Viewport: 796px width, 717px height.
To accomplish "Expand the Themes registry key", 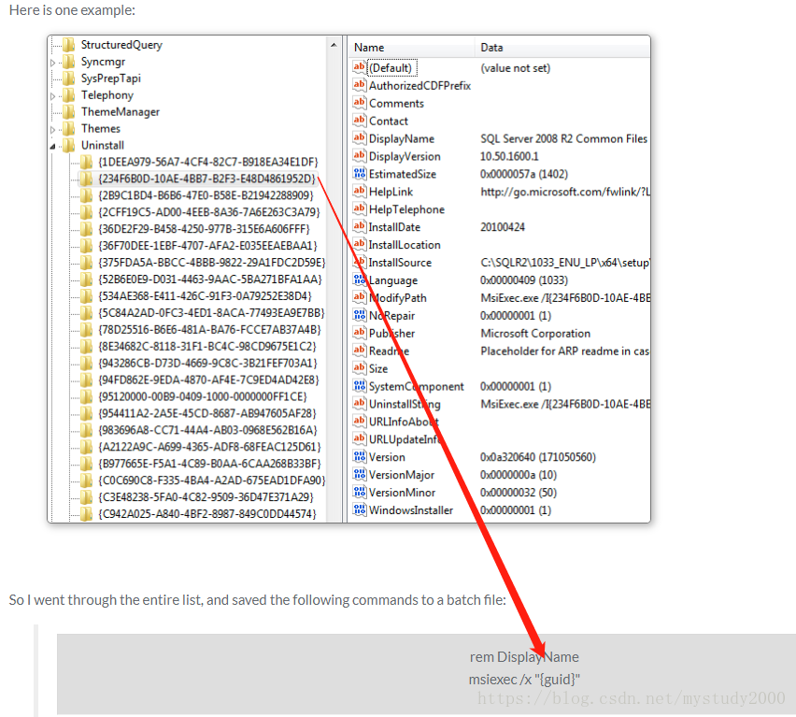I will point(53,130).
